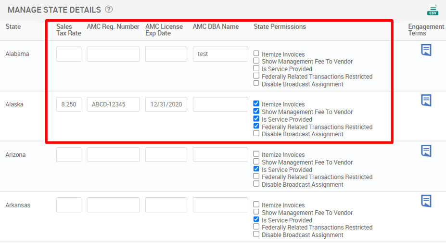Uncheck Show Management Fee To Vendor for Alaska
Viewport: 446px width, 243px height.
256,111
